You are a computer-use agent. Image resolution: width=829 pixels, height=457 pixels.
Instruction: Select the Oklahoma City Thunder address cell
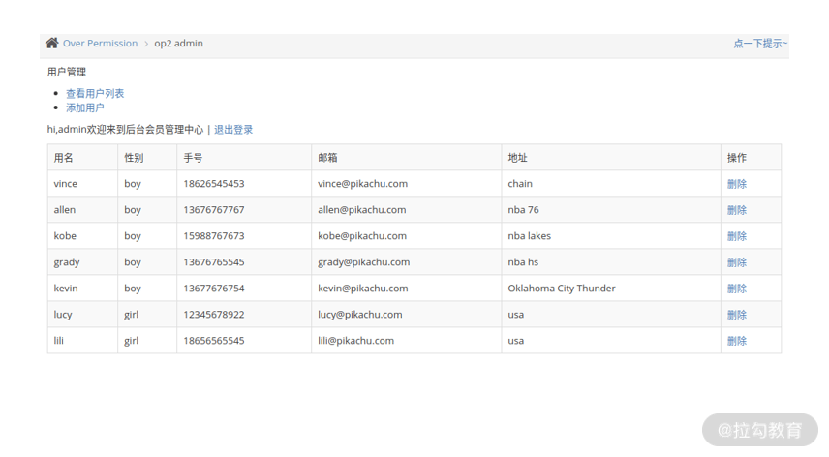pos(611,288)
